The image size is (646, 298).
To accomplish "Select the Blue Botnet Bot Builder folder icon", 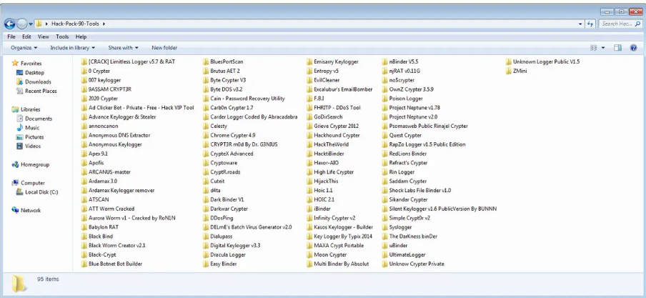I will point(84,264).
